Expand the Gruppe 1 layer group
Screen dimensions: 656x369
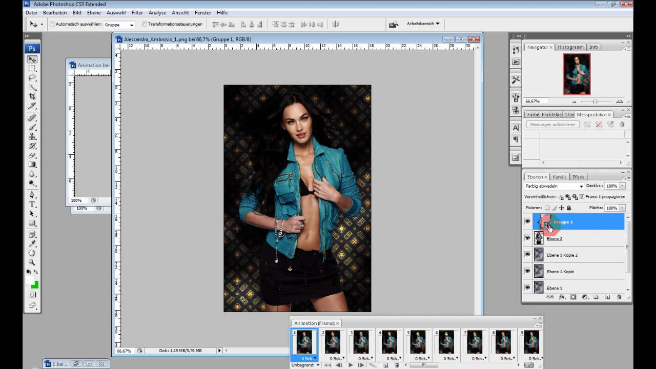tap(538, 222)
